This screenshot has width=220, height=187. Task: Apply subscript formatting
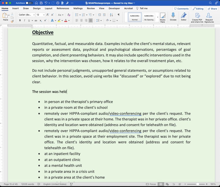pos(40,20)
